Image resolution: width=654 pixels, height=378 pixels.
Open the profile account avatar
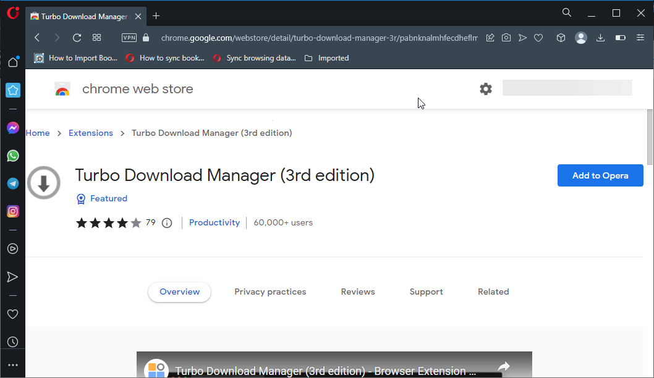click(581, 38)
